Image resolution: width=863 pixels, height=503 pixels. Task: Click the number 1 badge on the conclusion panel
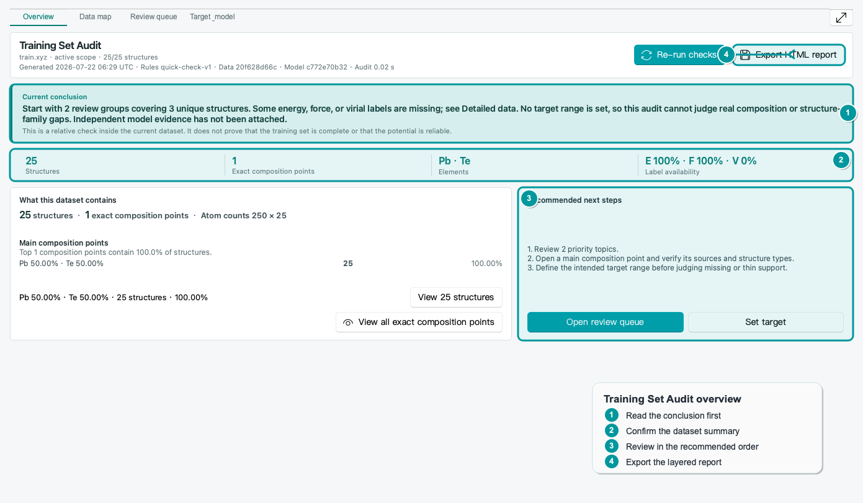[847, 113]
